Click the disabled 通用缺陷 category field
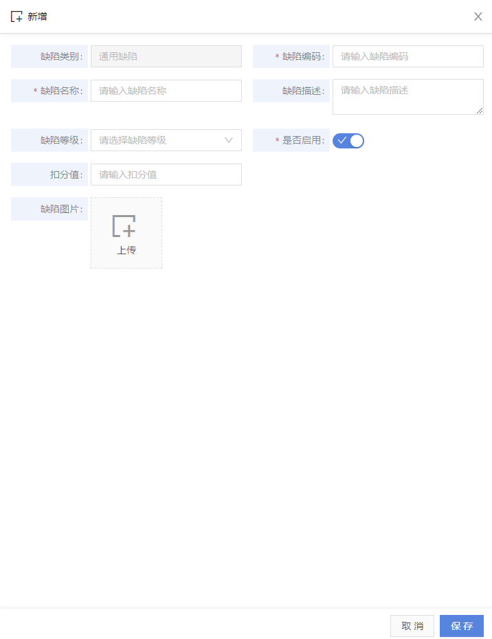 [x=166, y=56]
